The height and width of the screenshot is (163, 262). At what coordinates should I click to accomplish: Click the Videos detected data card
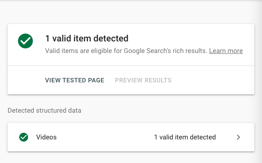[131, 137]
